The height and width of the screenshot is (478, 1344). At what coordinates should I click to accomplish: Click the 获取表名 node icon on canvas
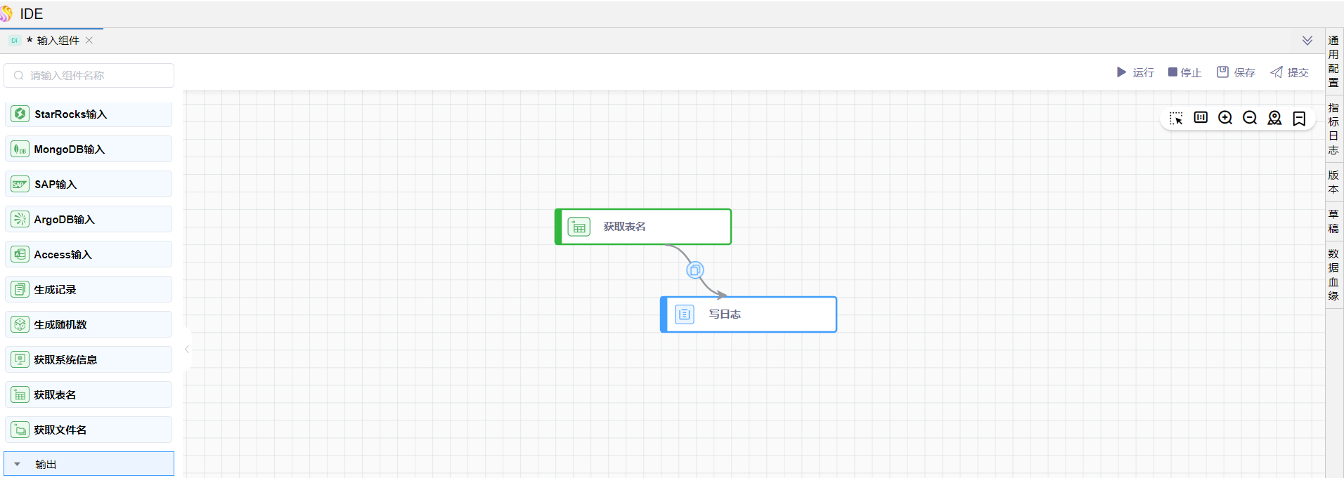pyautogui.click(x=579, y=227)
